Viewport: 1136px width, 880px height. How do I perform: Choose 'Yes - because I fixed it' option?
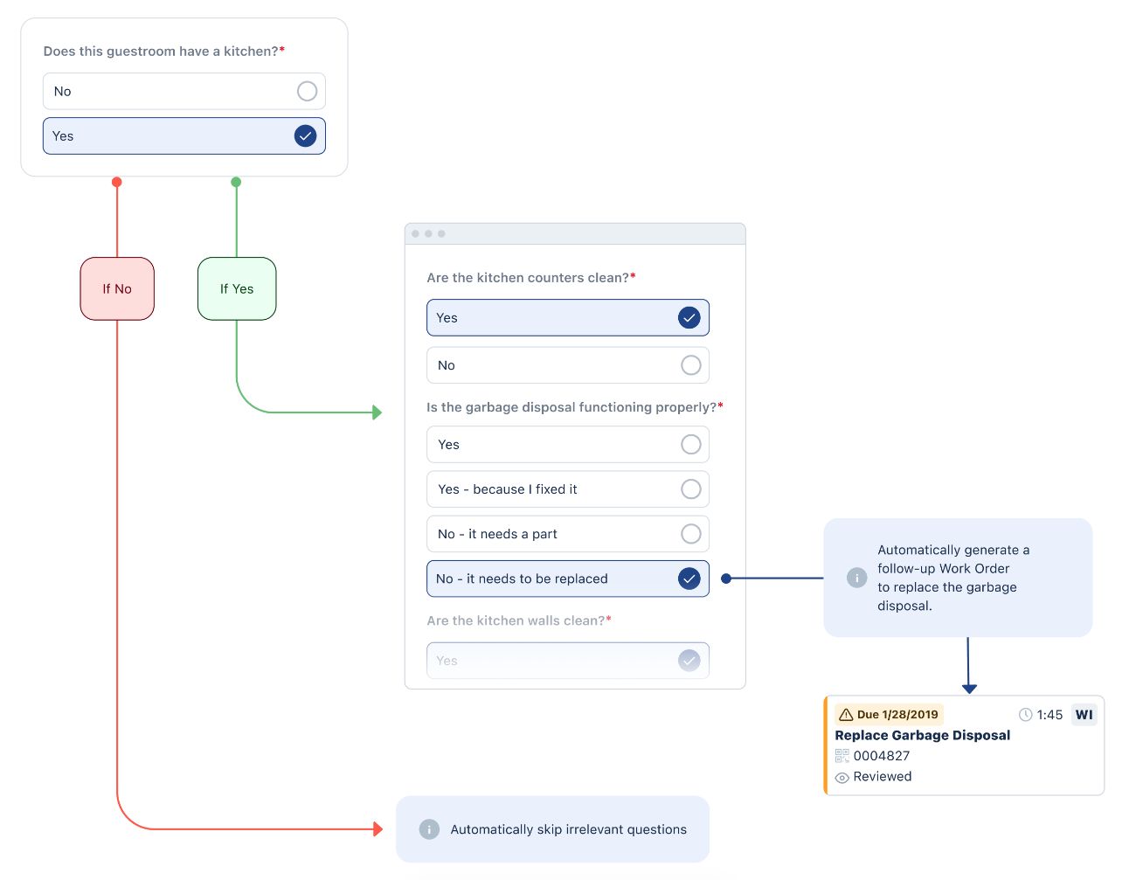[x=567, y=489]
